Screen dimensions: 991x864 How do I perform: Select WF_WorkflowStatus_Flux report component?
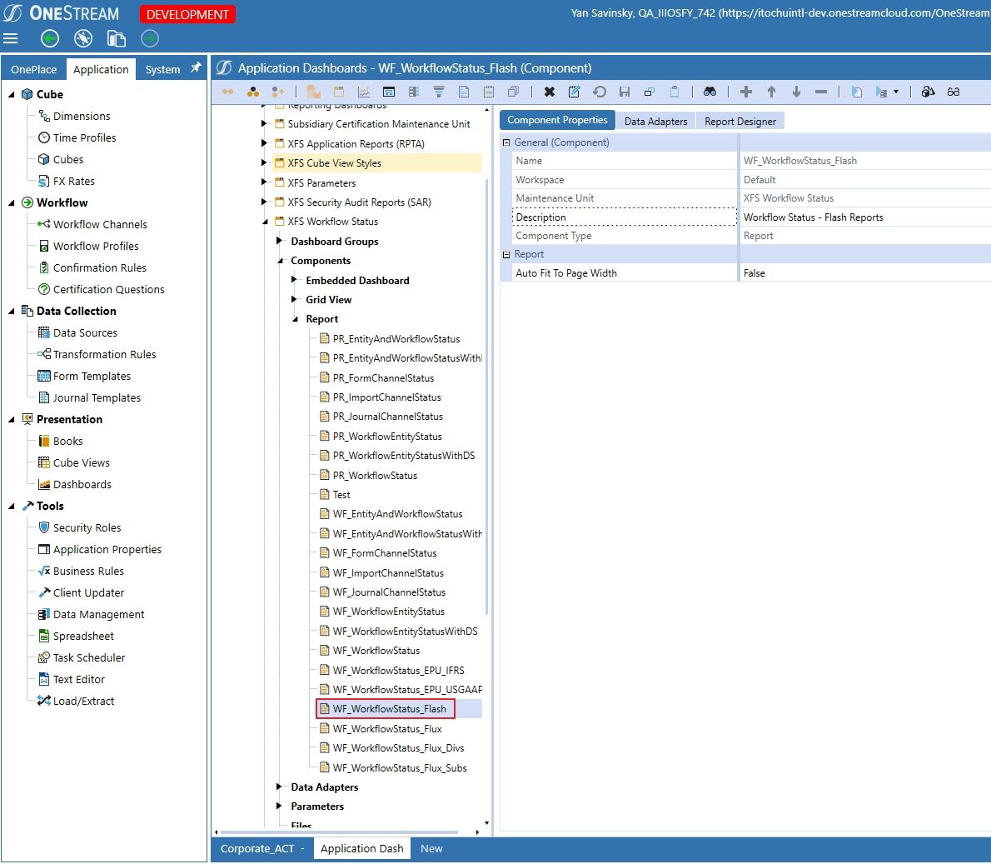[386, 728]
